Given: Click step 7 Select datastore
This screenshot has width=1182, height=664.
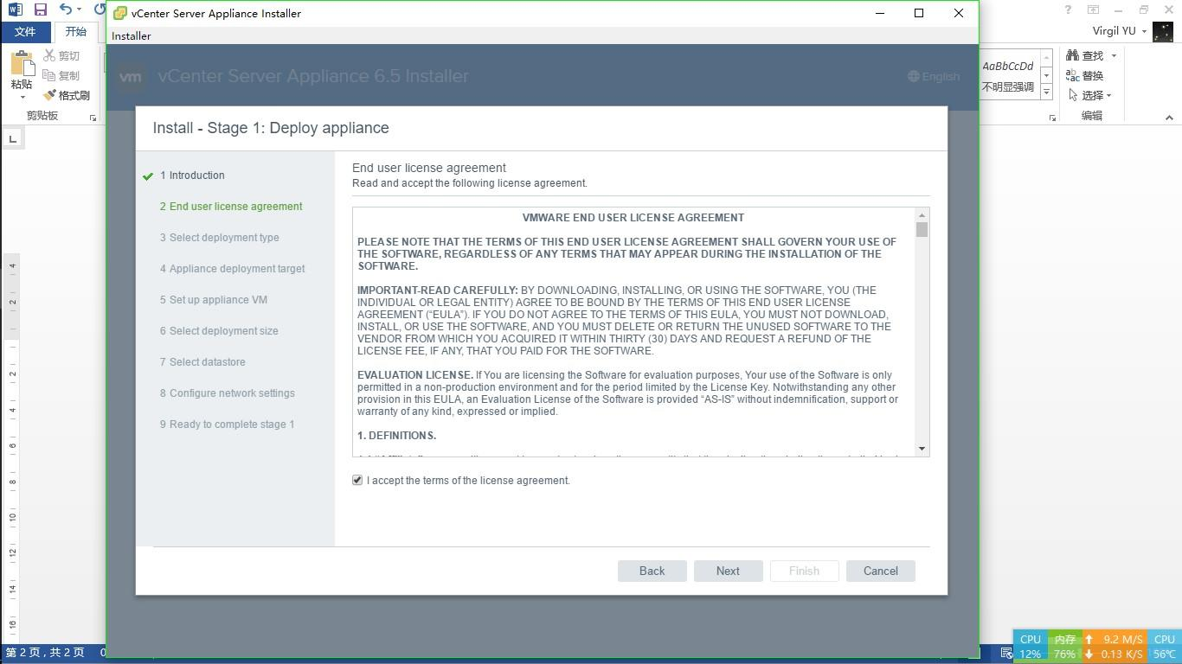Looking at the screenshot, I should coord(202,362).
